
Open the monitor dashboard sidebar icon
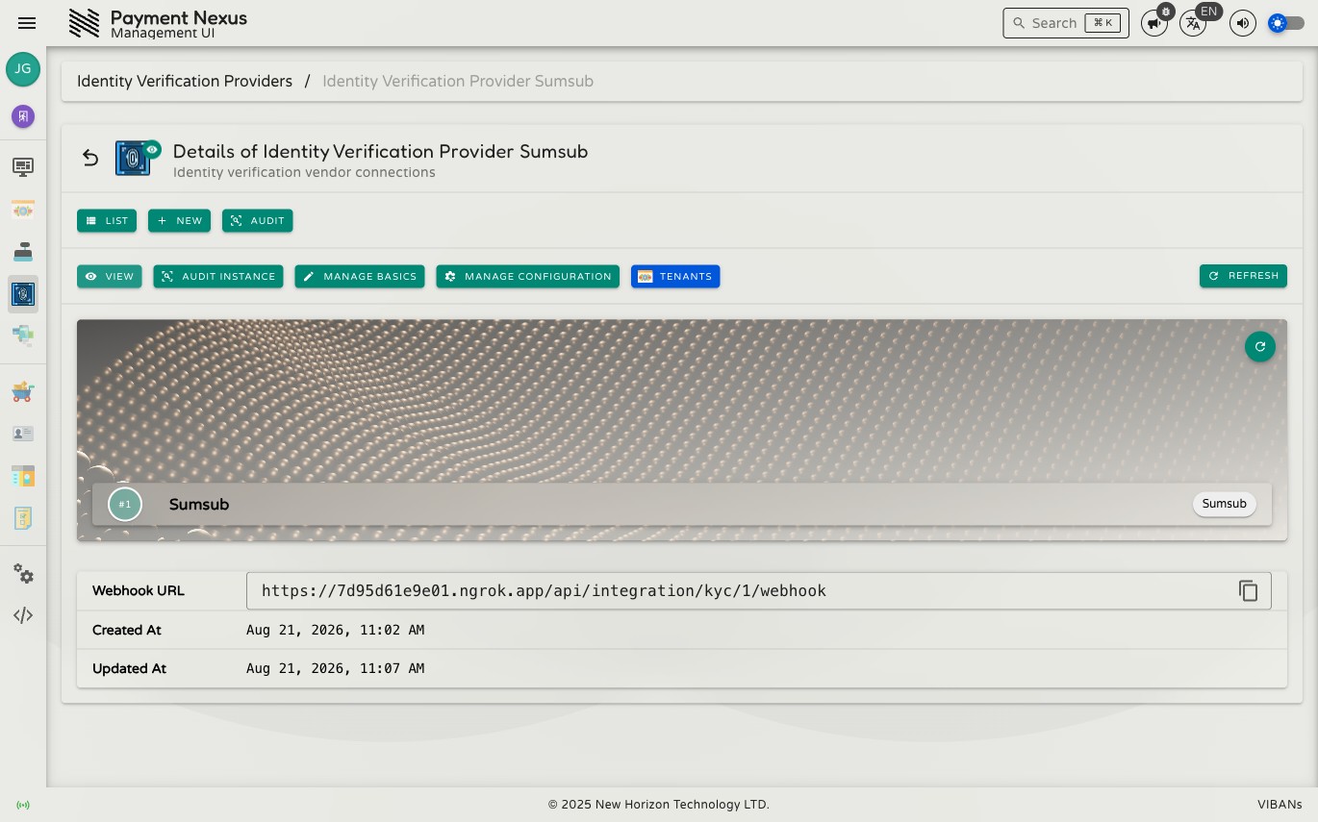point(23,167)
